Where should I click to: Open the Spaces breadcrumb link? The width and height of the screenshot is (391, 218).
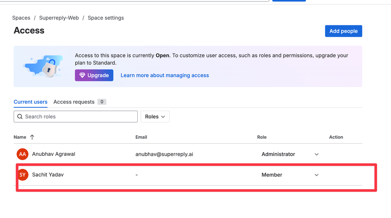click(21, 18)
